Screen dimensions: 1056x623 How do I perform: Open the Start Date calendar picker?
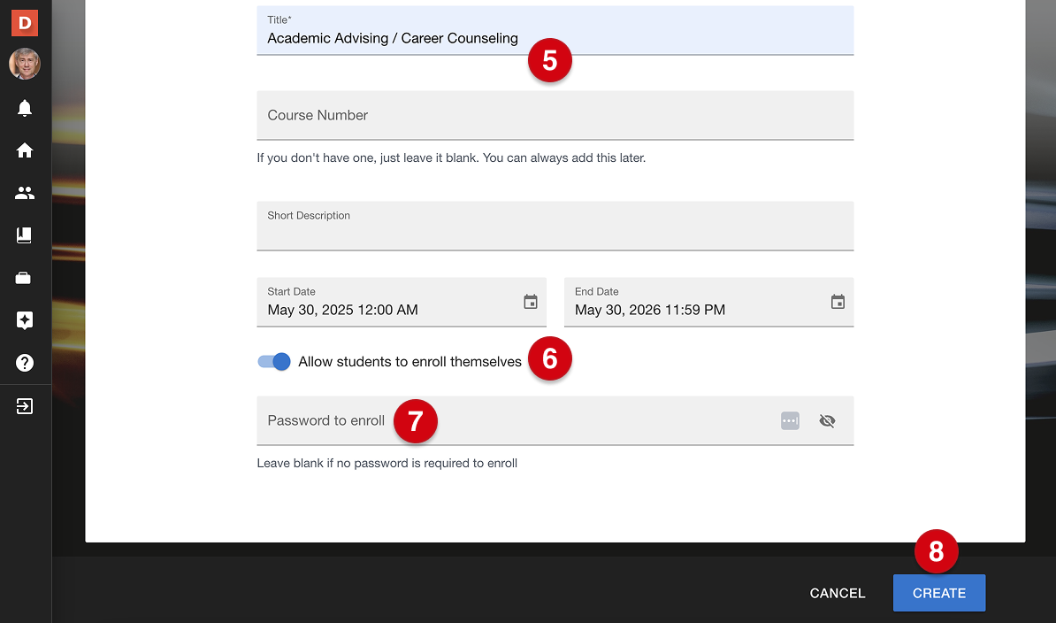(530, 301)
